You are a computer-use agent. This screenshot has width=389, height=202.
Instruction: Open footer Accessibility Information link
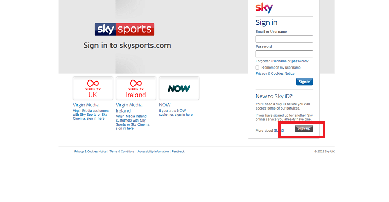(x=153, y=151)
